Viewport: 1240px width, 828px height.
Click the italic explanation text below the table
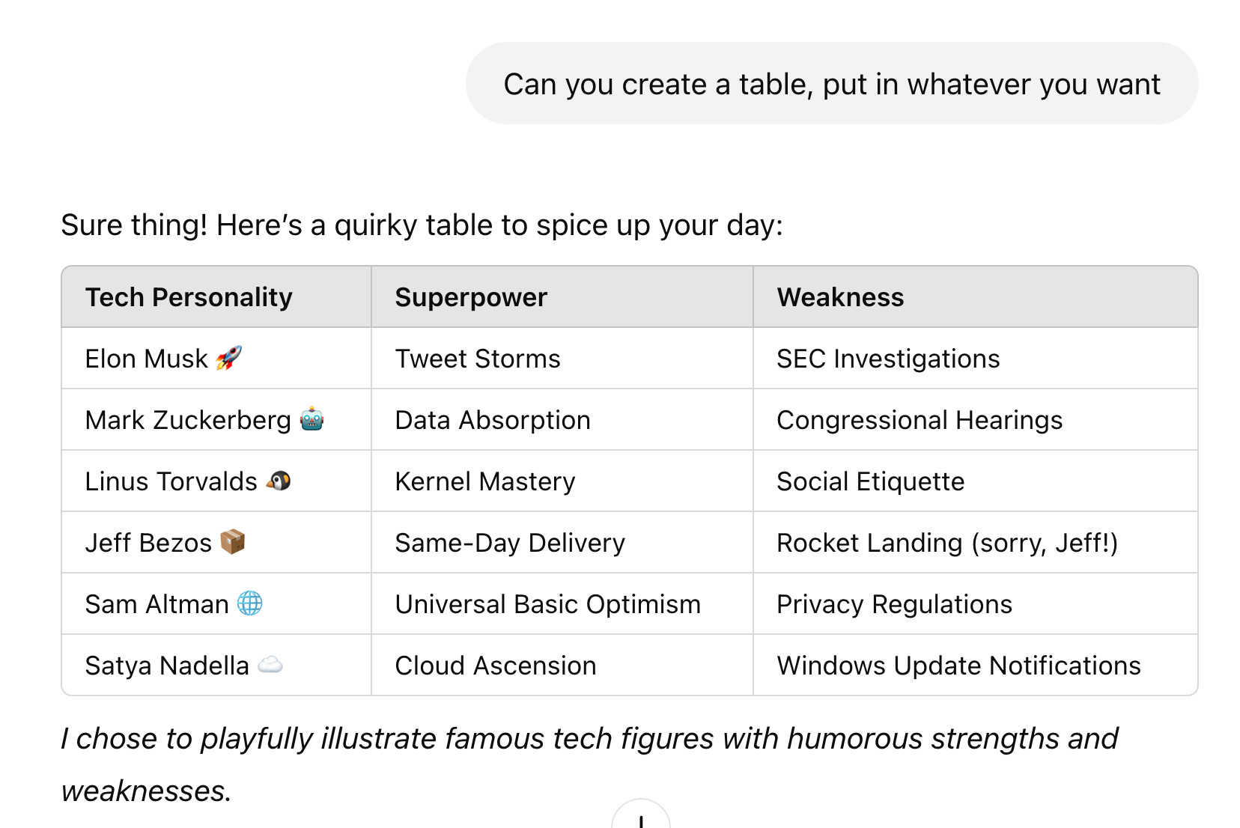589,764
